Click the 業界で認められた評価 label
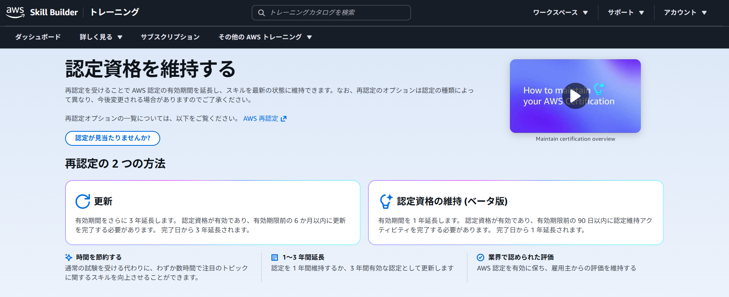This screenshot has height=297, width=729. point(521,257)
